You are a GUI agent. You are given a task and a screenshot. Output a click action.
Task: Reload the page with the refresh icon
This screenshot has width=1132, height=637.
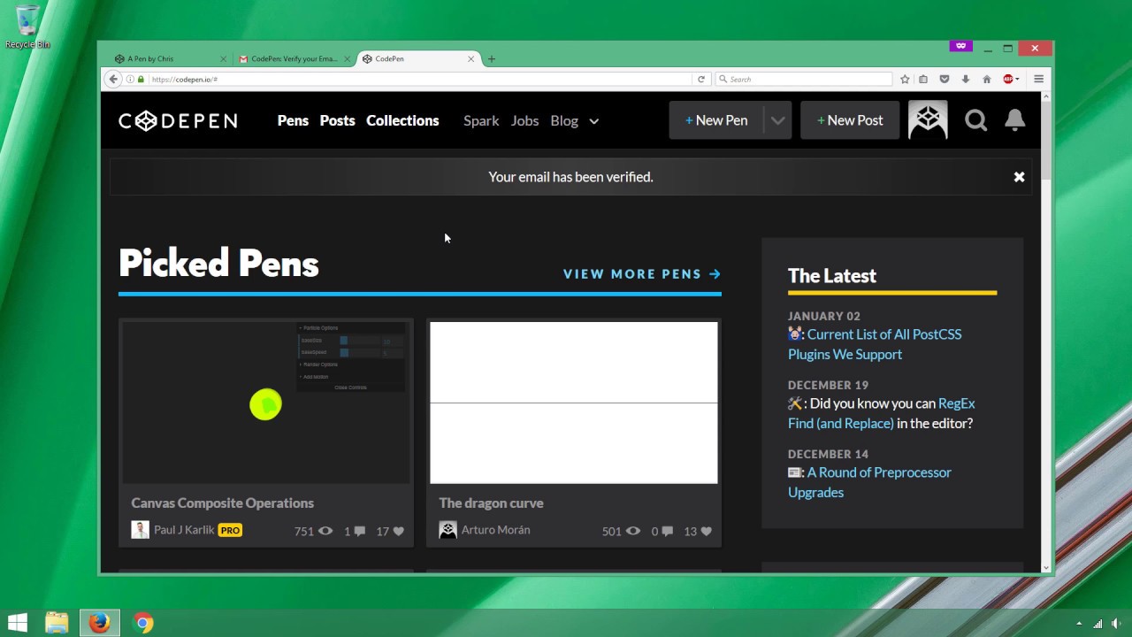[x=701, y=79]
